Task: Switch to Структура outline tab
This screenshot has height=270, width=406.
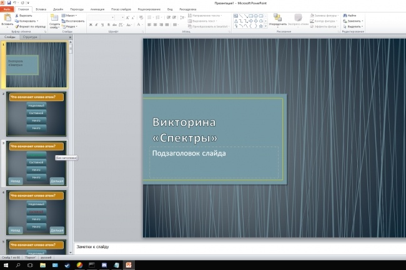Action: pyautogui.click(x=30, y=37)
